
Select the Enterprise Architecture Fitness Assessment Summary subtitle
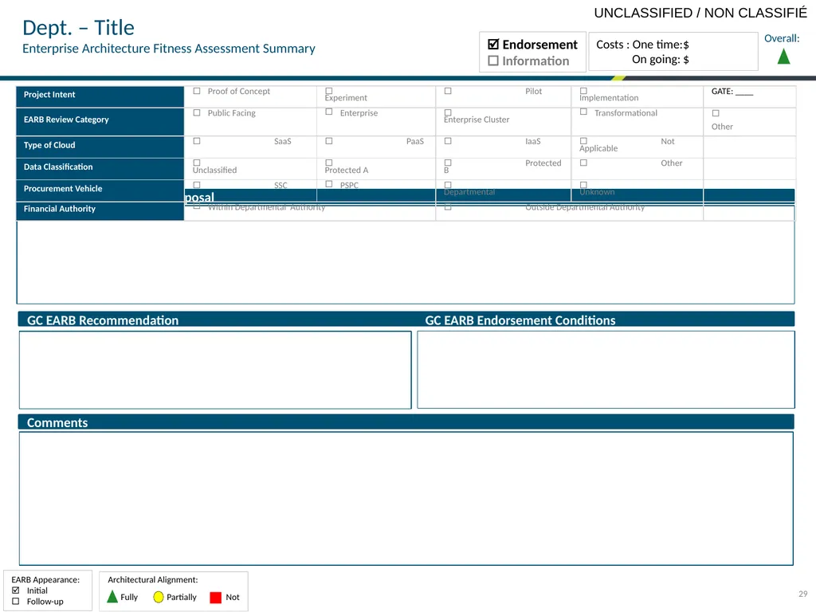coord(169,49)
